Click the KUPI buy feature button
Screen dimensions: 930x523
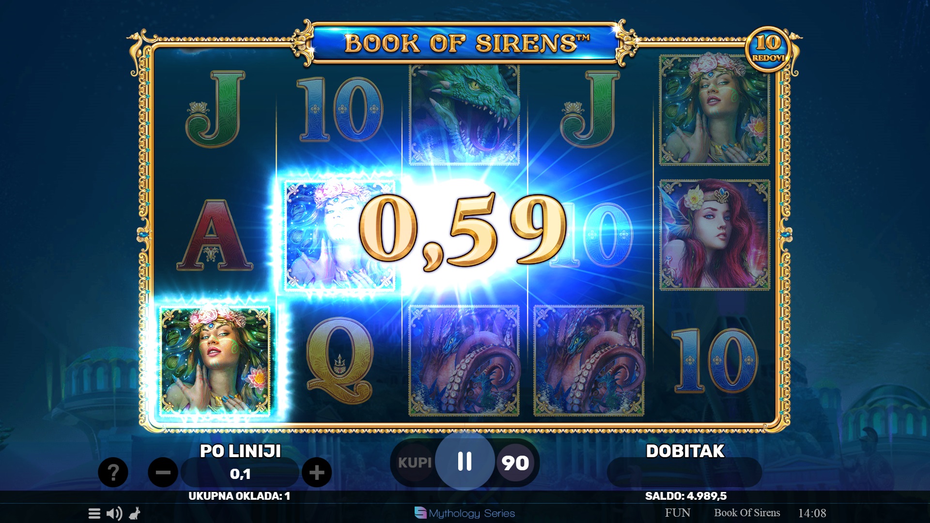[x=415, y=463]
